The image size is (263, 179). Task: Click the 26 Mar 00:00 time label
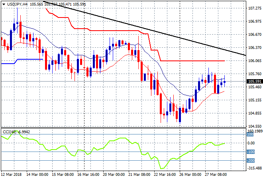click(190, 175)
